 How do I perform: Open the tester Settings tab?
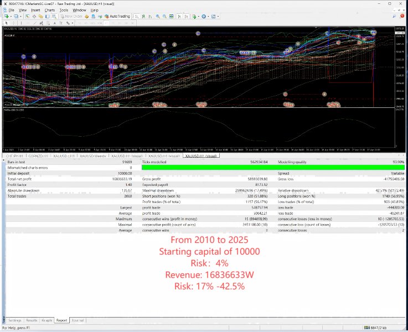15,320
